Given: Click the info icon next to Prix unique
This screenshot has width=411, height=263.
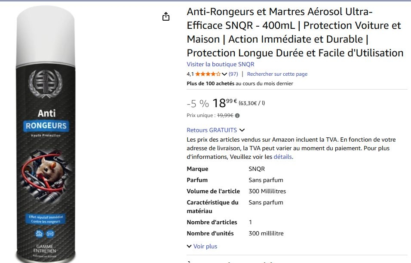Looking at the screenshot, I should click(237, 115).
